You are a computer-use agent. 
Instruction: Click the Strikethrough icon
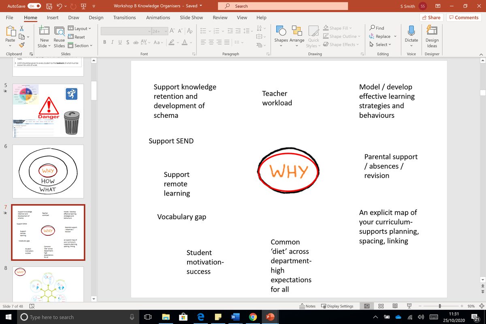tap(136, 42)
